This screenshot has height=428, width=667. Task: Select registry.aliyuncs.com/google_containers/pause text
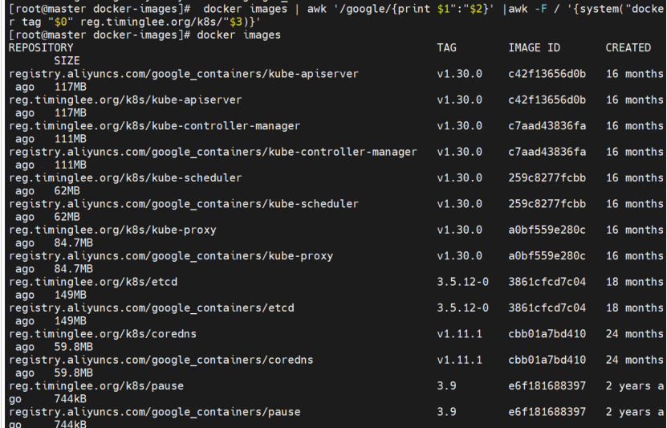pos(154,412)
